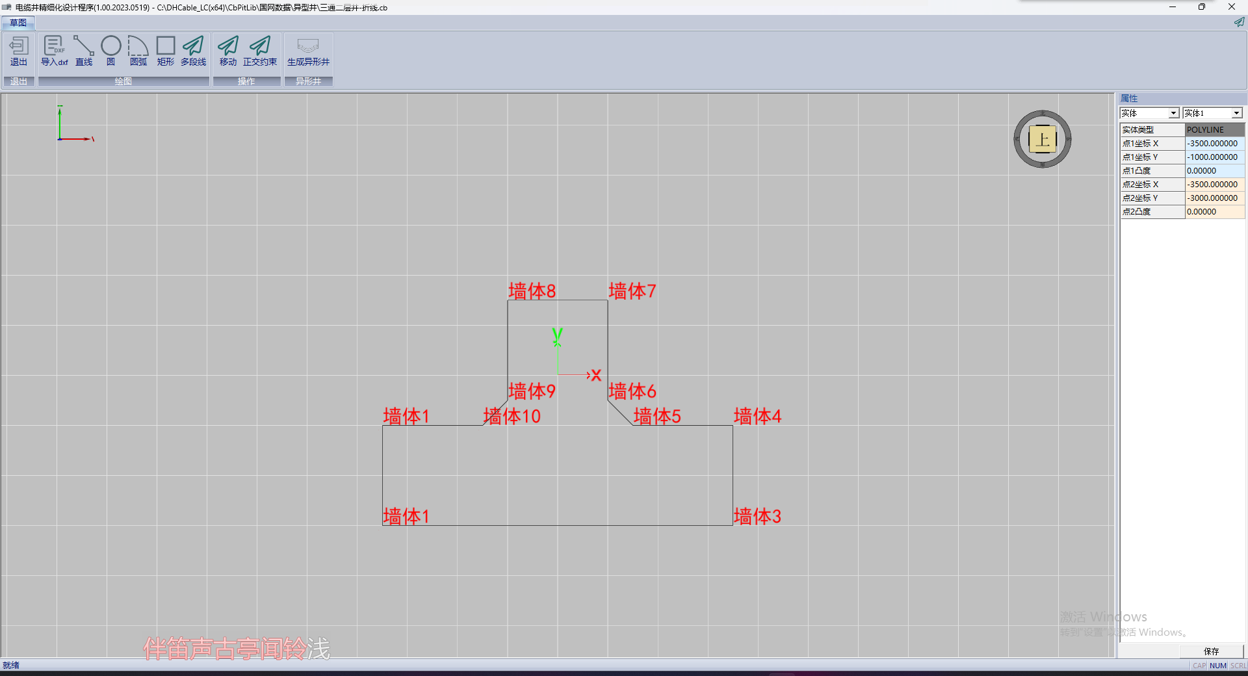The width and height of the screenshot is (1248, 676).
Task: Click the NUM status bar indicator
Action: [1218, 666]
